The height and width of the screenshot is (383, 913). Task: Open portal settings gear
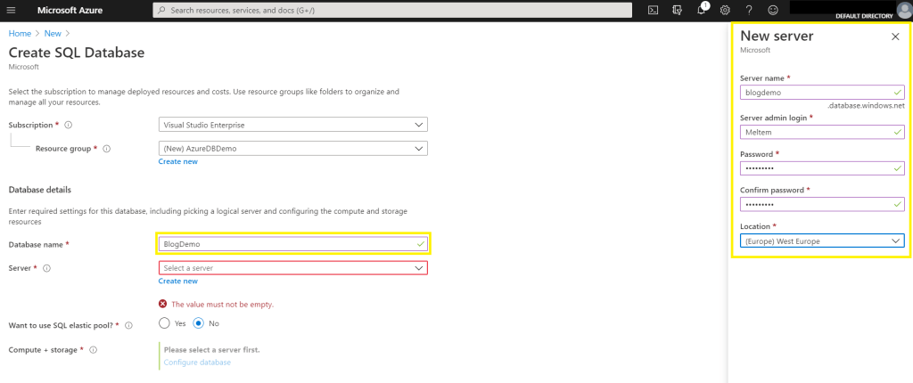pyautogui.click(x=725, y=10)
